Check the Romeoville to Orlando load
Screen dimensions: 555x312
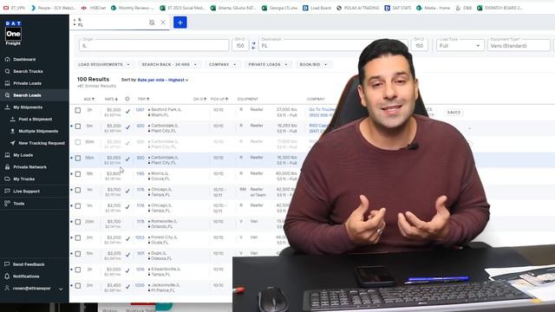click(x=78, y=222)
